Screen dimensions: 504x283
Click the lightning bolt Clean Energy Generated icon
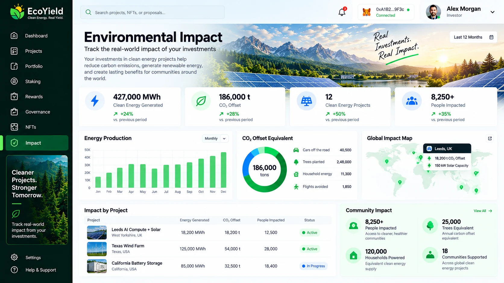pyautogui.click(x=95, y=101)
